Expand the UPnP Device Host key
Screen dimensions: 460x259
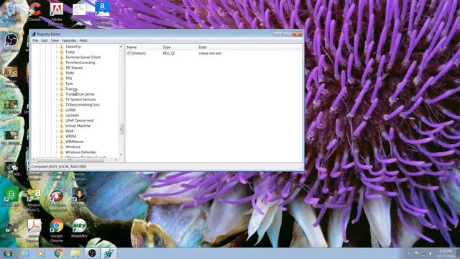[x=57, y=121]
